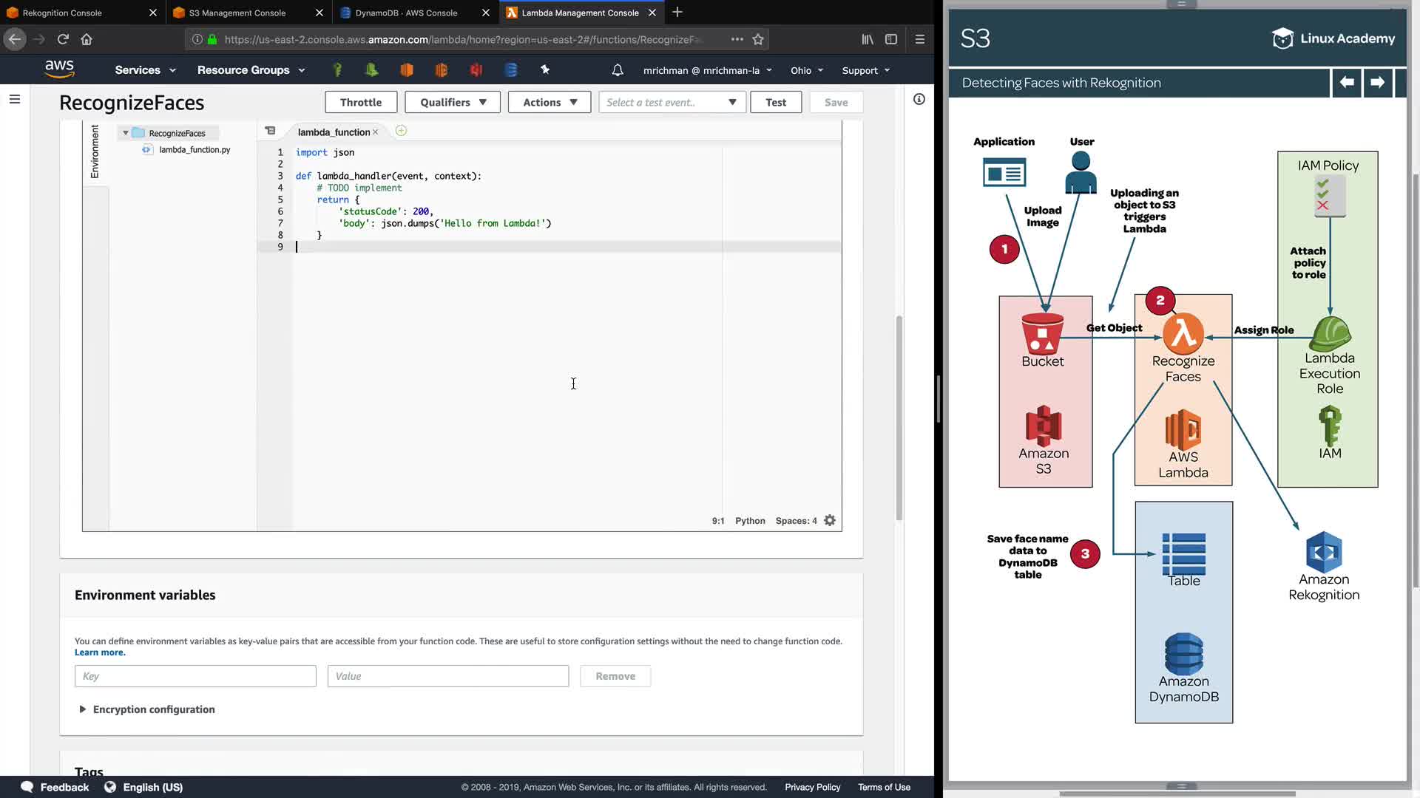1420x798 pixels.
Task: Go to next slide arrow
Action: coord(1377,83)
